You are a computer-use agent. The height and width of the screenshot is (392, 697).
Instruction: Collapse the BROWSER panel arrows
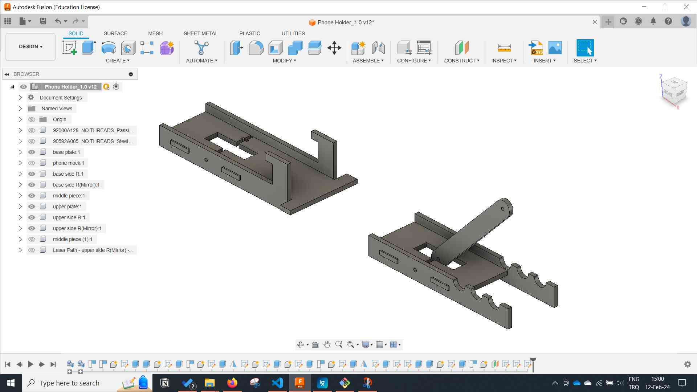[7, 74]
